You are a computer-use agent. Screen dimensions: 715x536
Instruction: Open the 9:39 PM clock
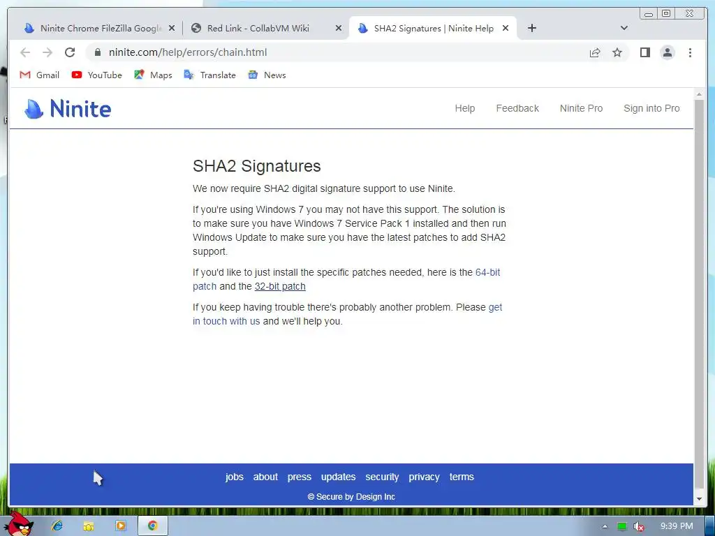point(677,526)
